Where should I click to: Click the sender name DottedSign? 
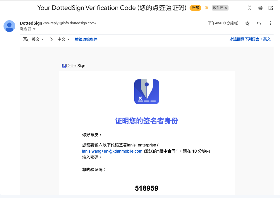[x=31, y=23]
